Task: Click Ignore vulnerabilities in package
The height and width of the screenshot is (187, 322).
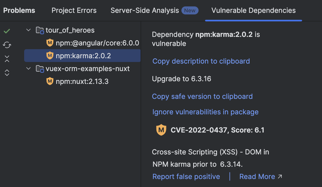Action: tap(205, 112)
